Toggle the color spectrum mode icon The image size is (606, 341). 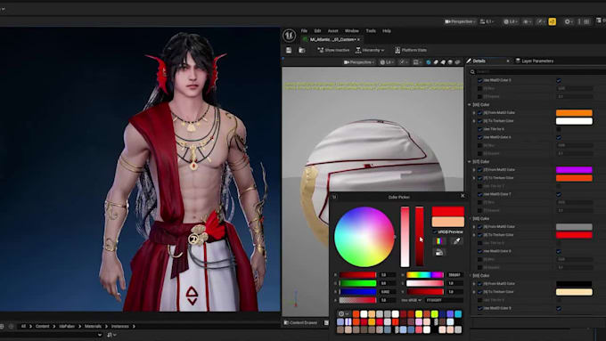point(439,241)
